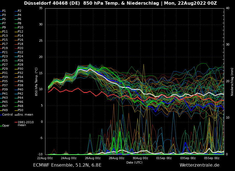
Task: Open the Wetterzentrale.de link
Action: click(x=199, y=165)
